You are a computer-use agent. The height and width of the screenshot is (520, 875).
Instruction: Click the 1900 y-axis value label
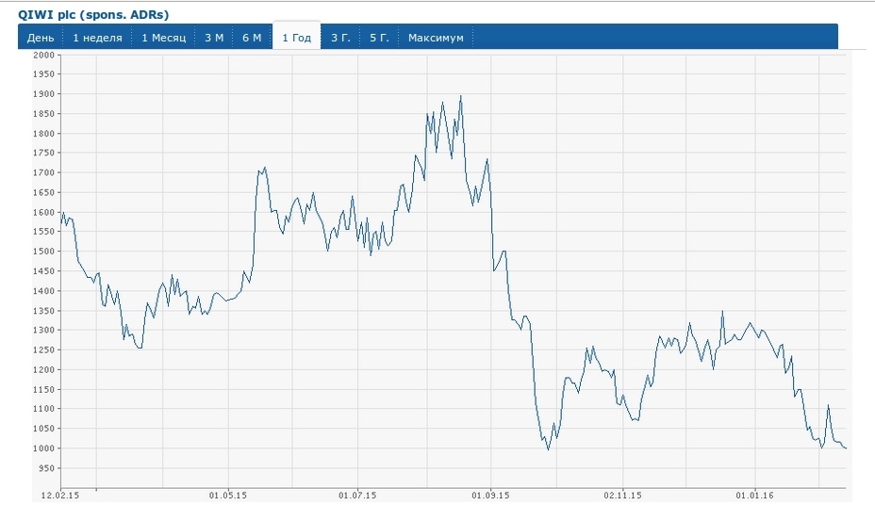(44, 93)
